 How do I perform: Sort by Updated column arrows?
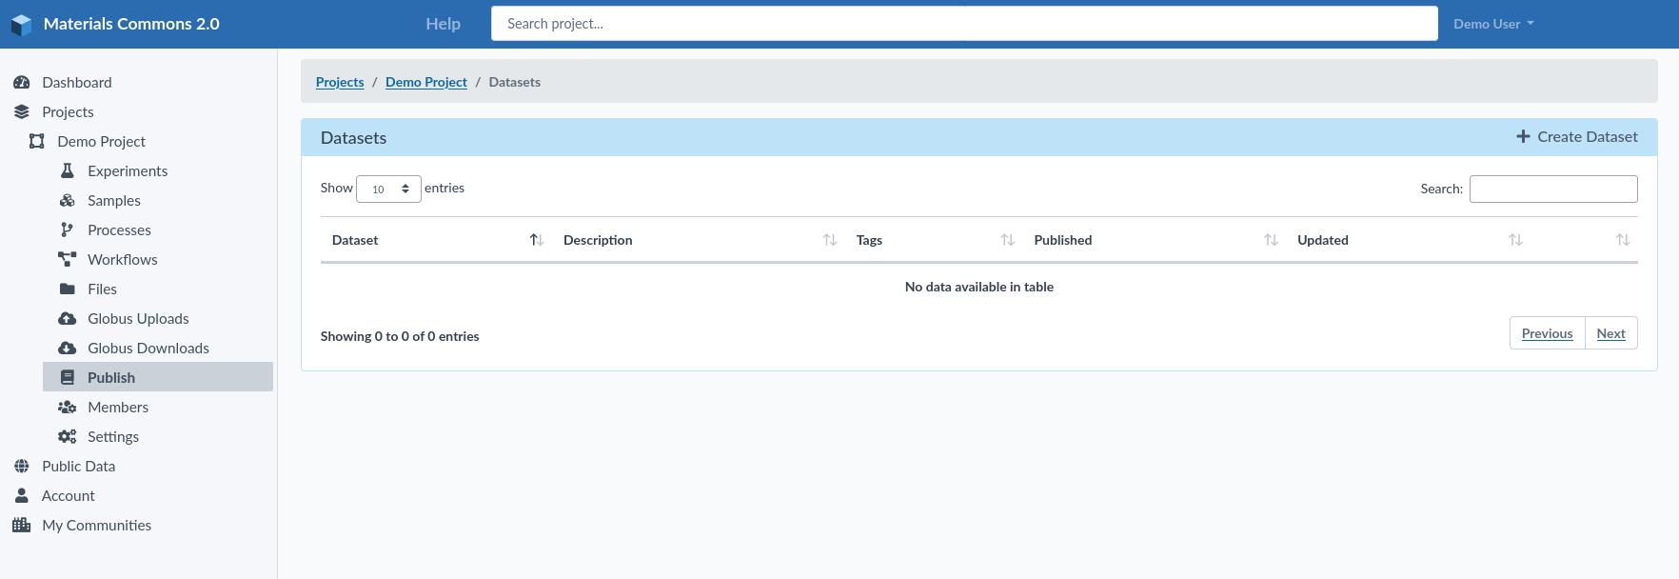[x=1516, y=240]
